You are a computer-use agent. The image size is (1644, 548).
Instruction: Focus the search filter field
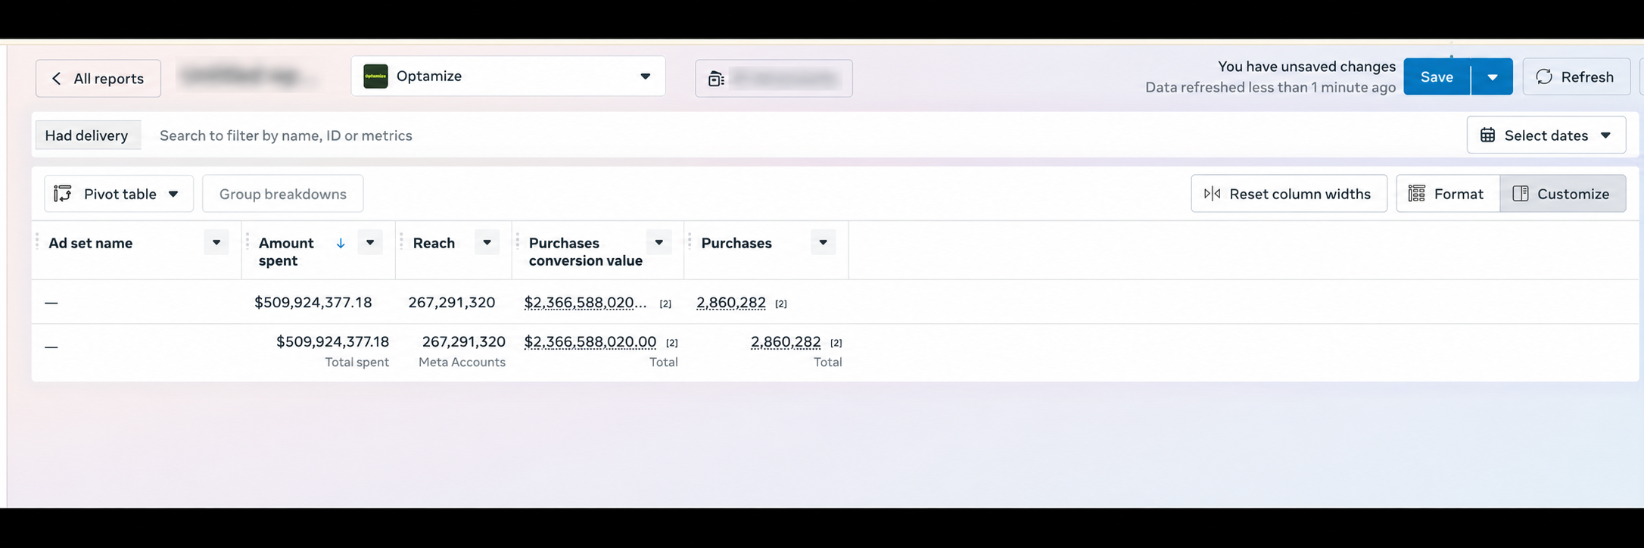[802, 135]
